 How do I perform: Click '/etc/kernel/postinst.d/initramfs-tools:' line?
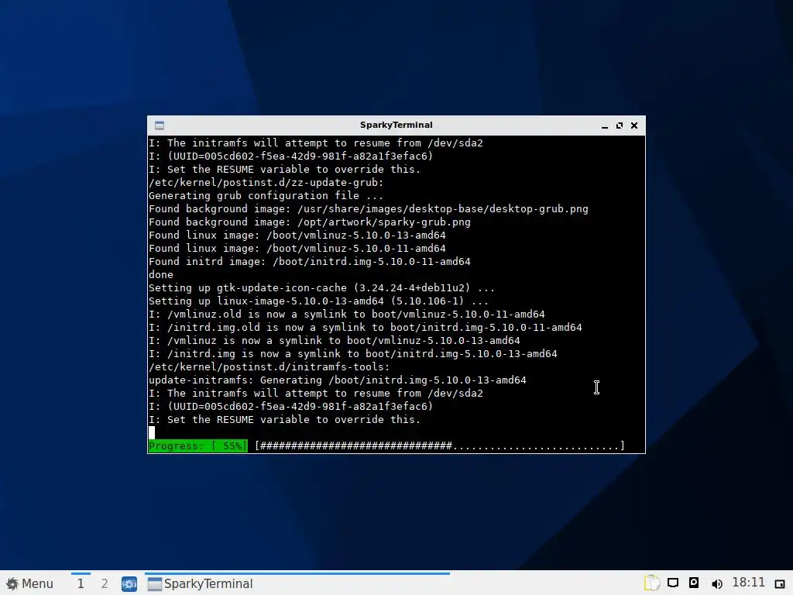269,366
